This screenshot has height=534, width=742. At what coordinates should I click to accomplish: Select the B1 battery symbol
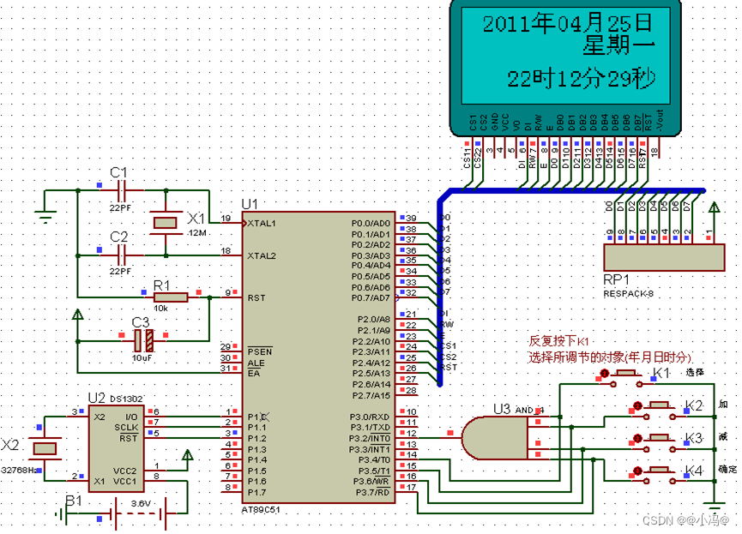(x=139, y=513)
